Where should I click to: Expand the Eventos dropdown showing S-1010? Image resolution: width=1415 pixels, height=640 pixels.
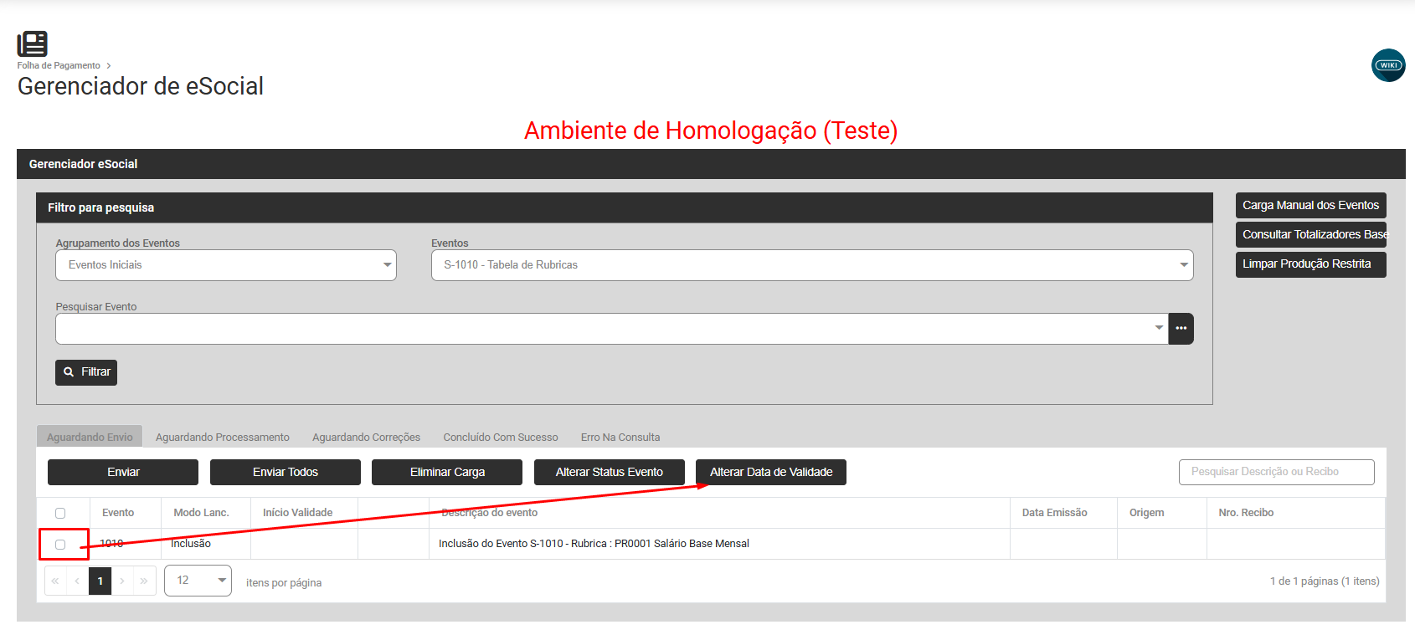point(812,265)
